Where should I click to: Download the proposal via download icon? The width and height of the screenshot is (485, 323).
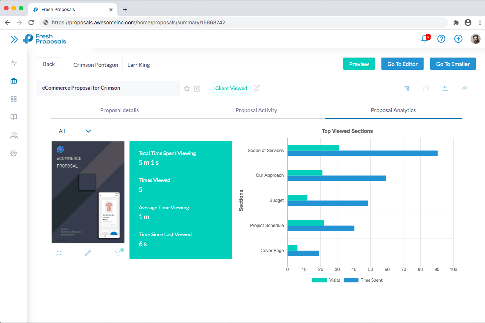point(445,88)
